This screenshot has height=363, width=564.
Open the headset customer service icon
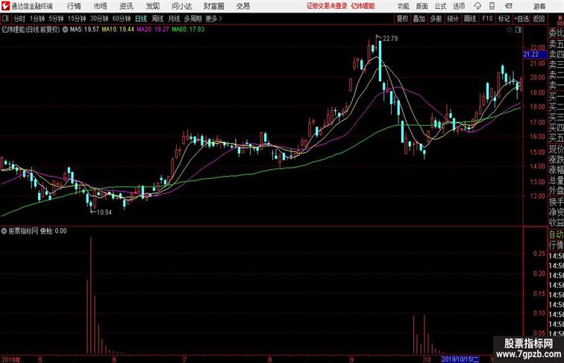[x=477, y=6]
